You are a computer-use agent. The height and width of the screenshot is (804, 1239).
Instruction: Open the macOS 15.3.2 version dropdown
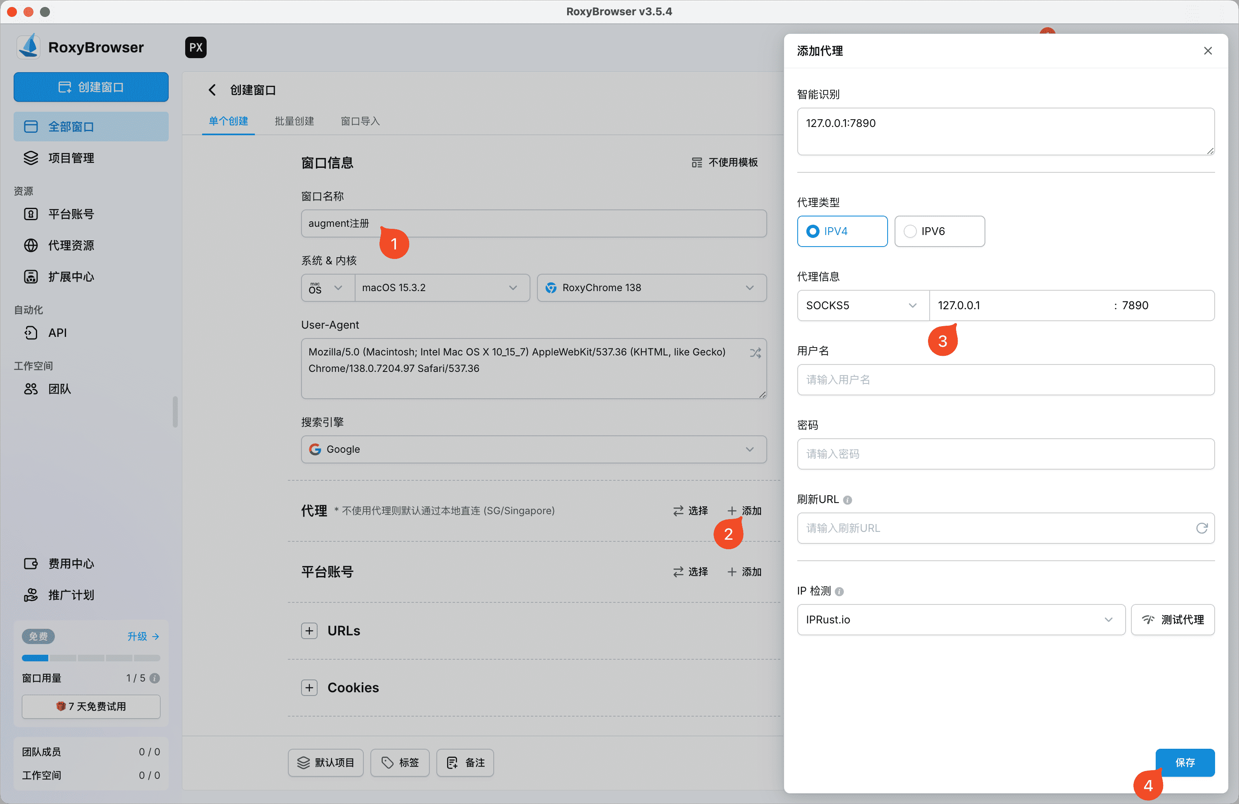click(441, 287)
